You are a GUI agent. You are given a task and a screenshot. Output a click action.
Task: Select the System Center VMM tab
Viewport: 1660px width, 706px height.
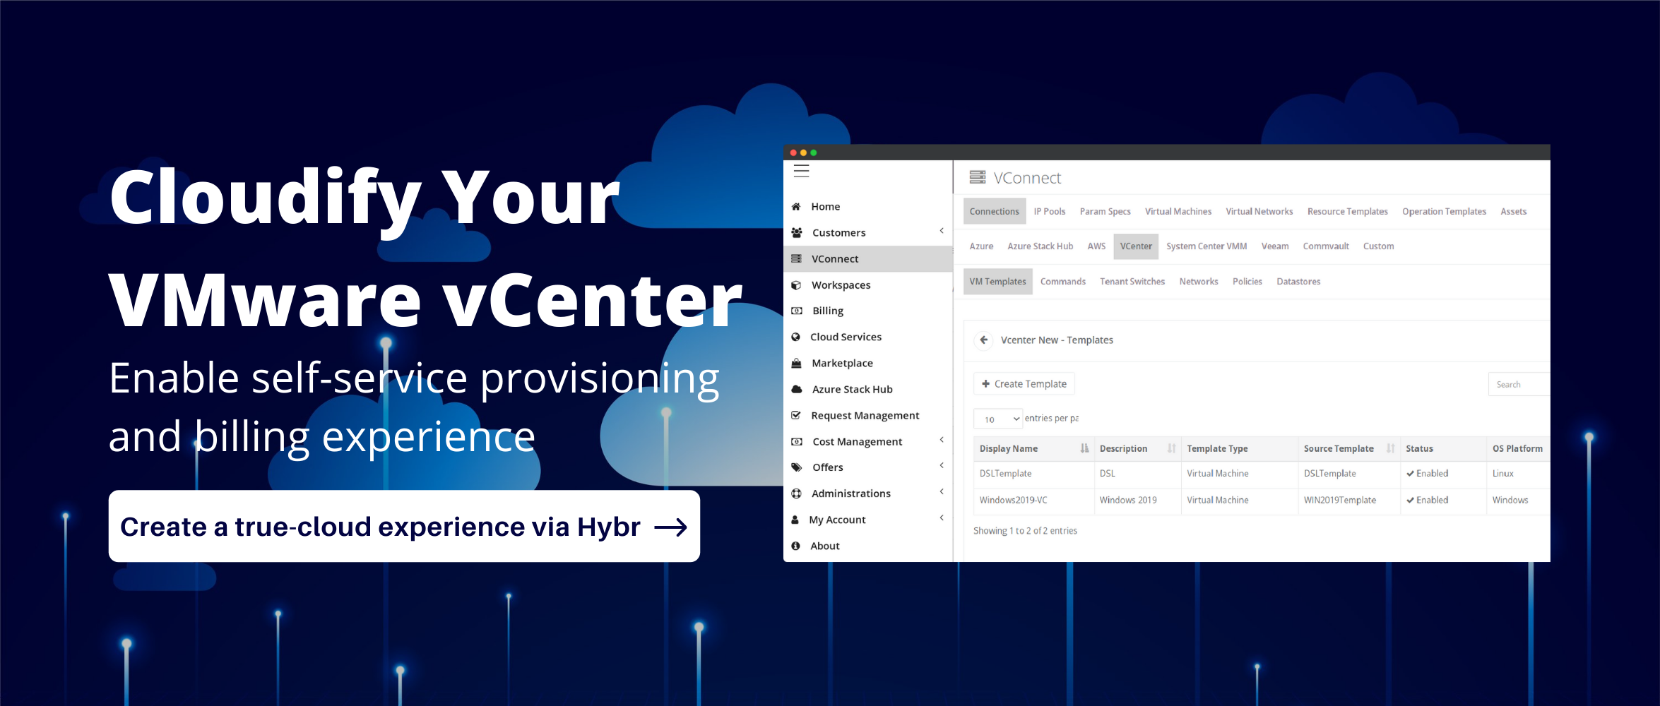1207,246
